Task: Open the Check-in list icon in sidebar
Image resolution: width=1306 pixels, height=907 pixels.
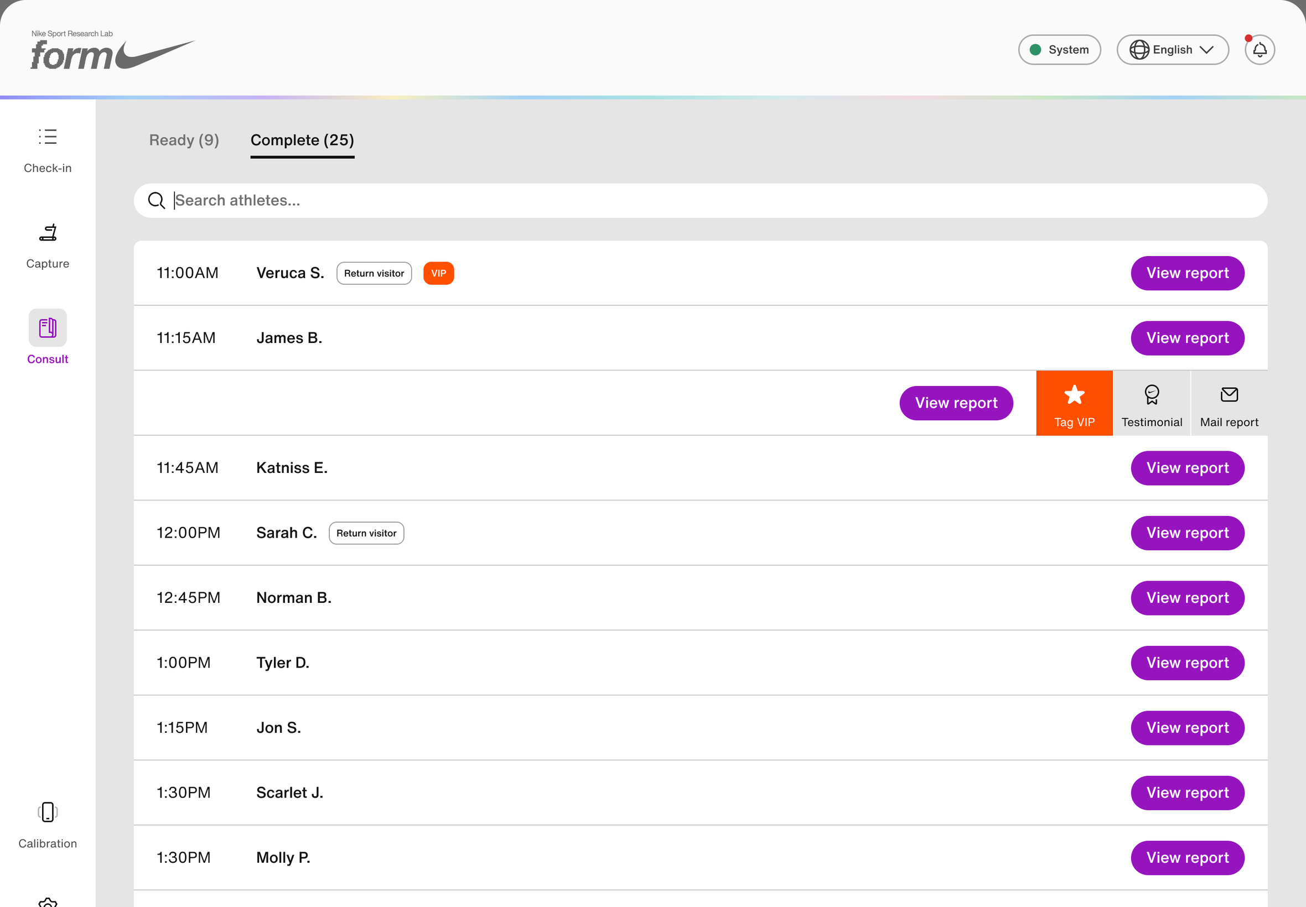Action: pos(48,137)
